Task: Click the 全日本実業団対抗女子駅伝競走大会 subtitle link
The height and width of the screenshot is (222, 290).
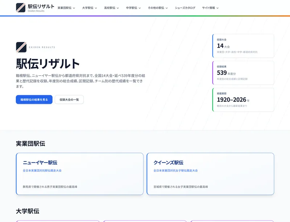Action: 175,171
